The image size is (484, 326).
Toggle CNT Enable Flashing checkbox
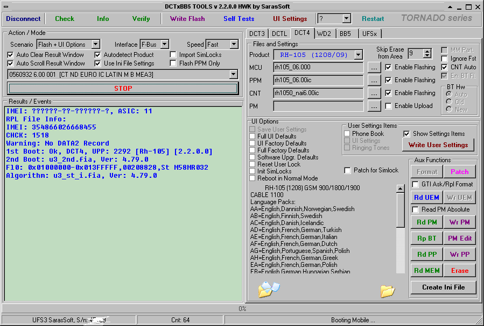(388, 93)
